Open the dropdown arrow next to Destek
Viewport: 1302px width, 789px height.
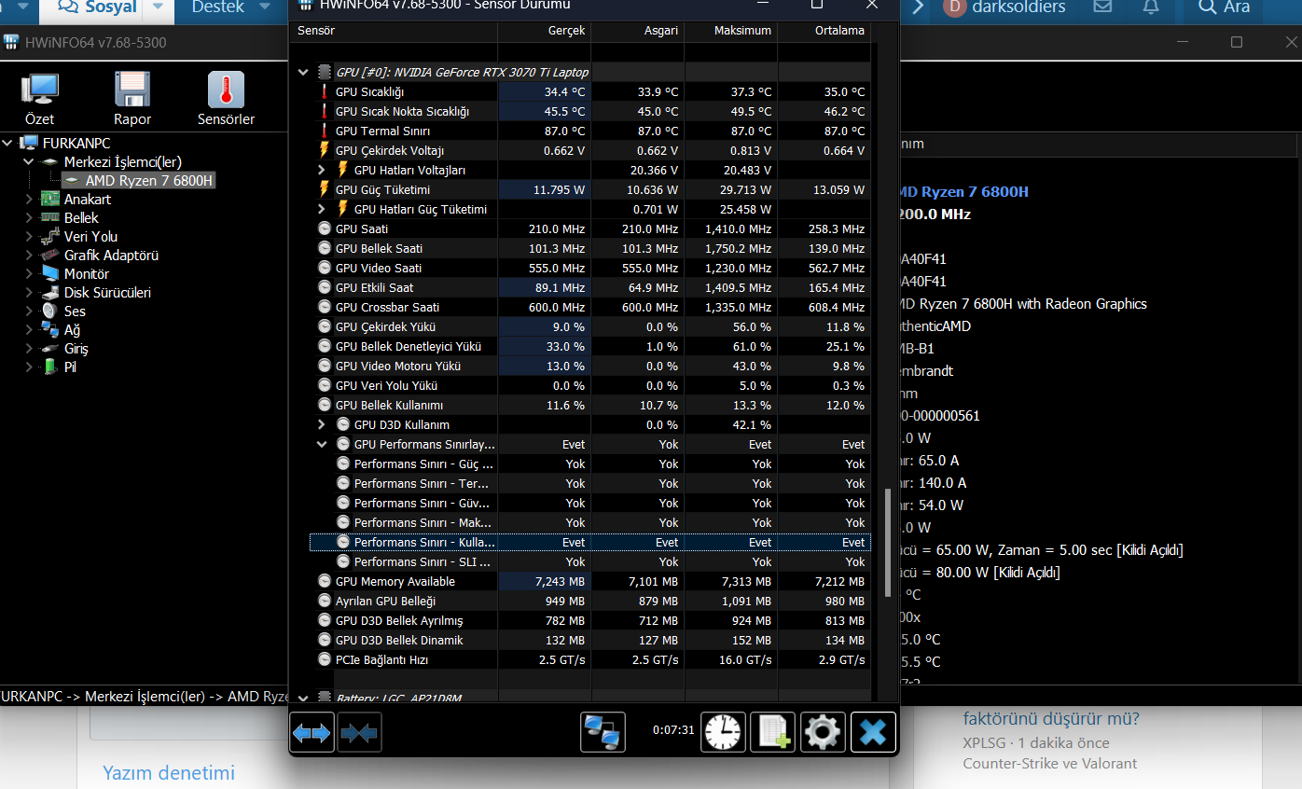click(267, 7)
